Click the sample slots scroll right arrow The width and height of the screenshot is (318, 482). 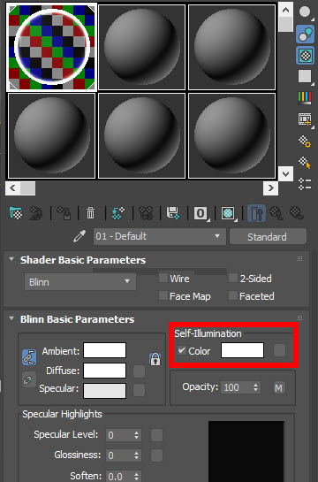pos(270,187)
